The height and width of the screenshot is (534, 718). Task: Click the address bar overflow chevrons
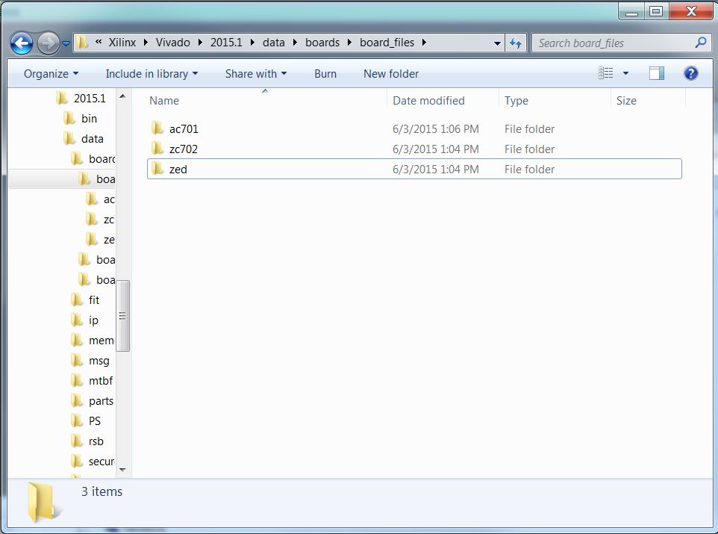point(99,42)
